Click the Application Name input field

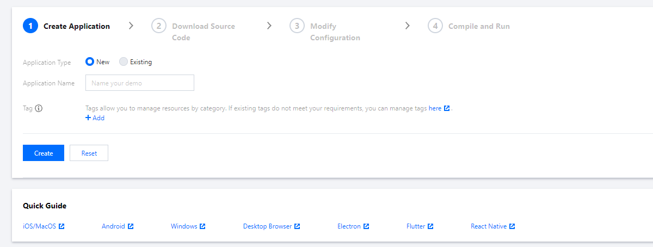coord(140,83)
